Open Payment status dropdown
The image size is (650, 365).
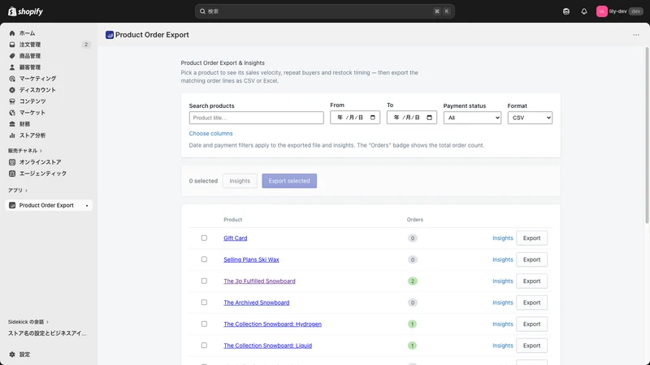pos(472,118)
